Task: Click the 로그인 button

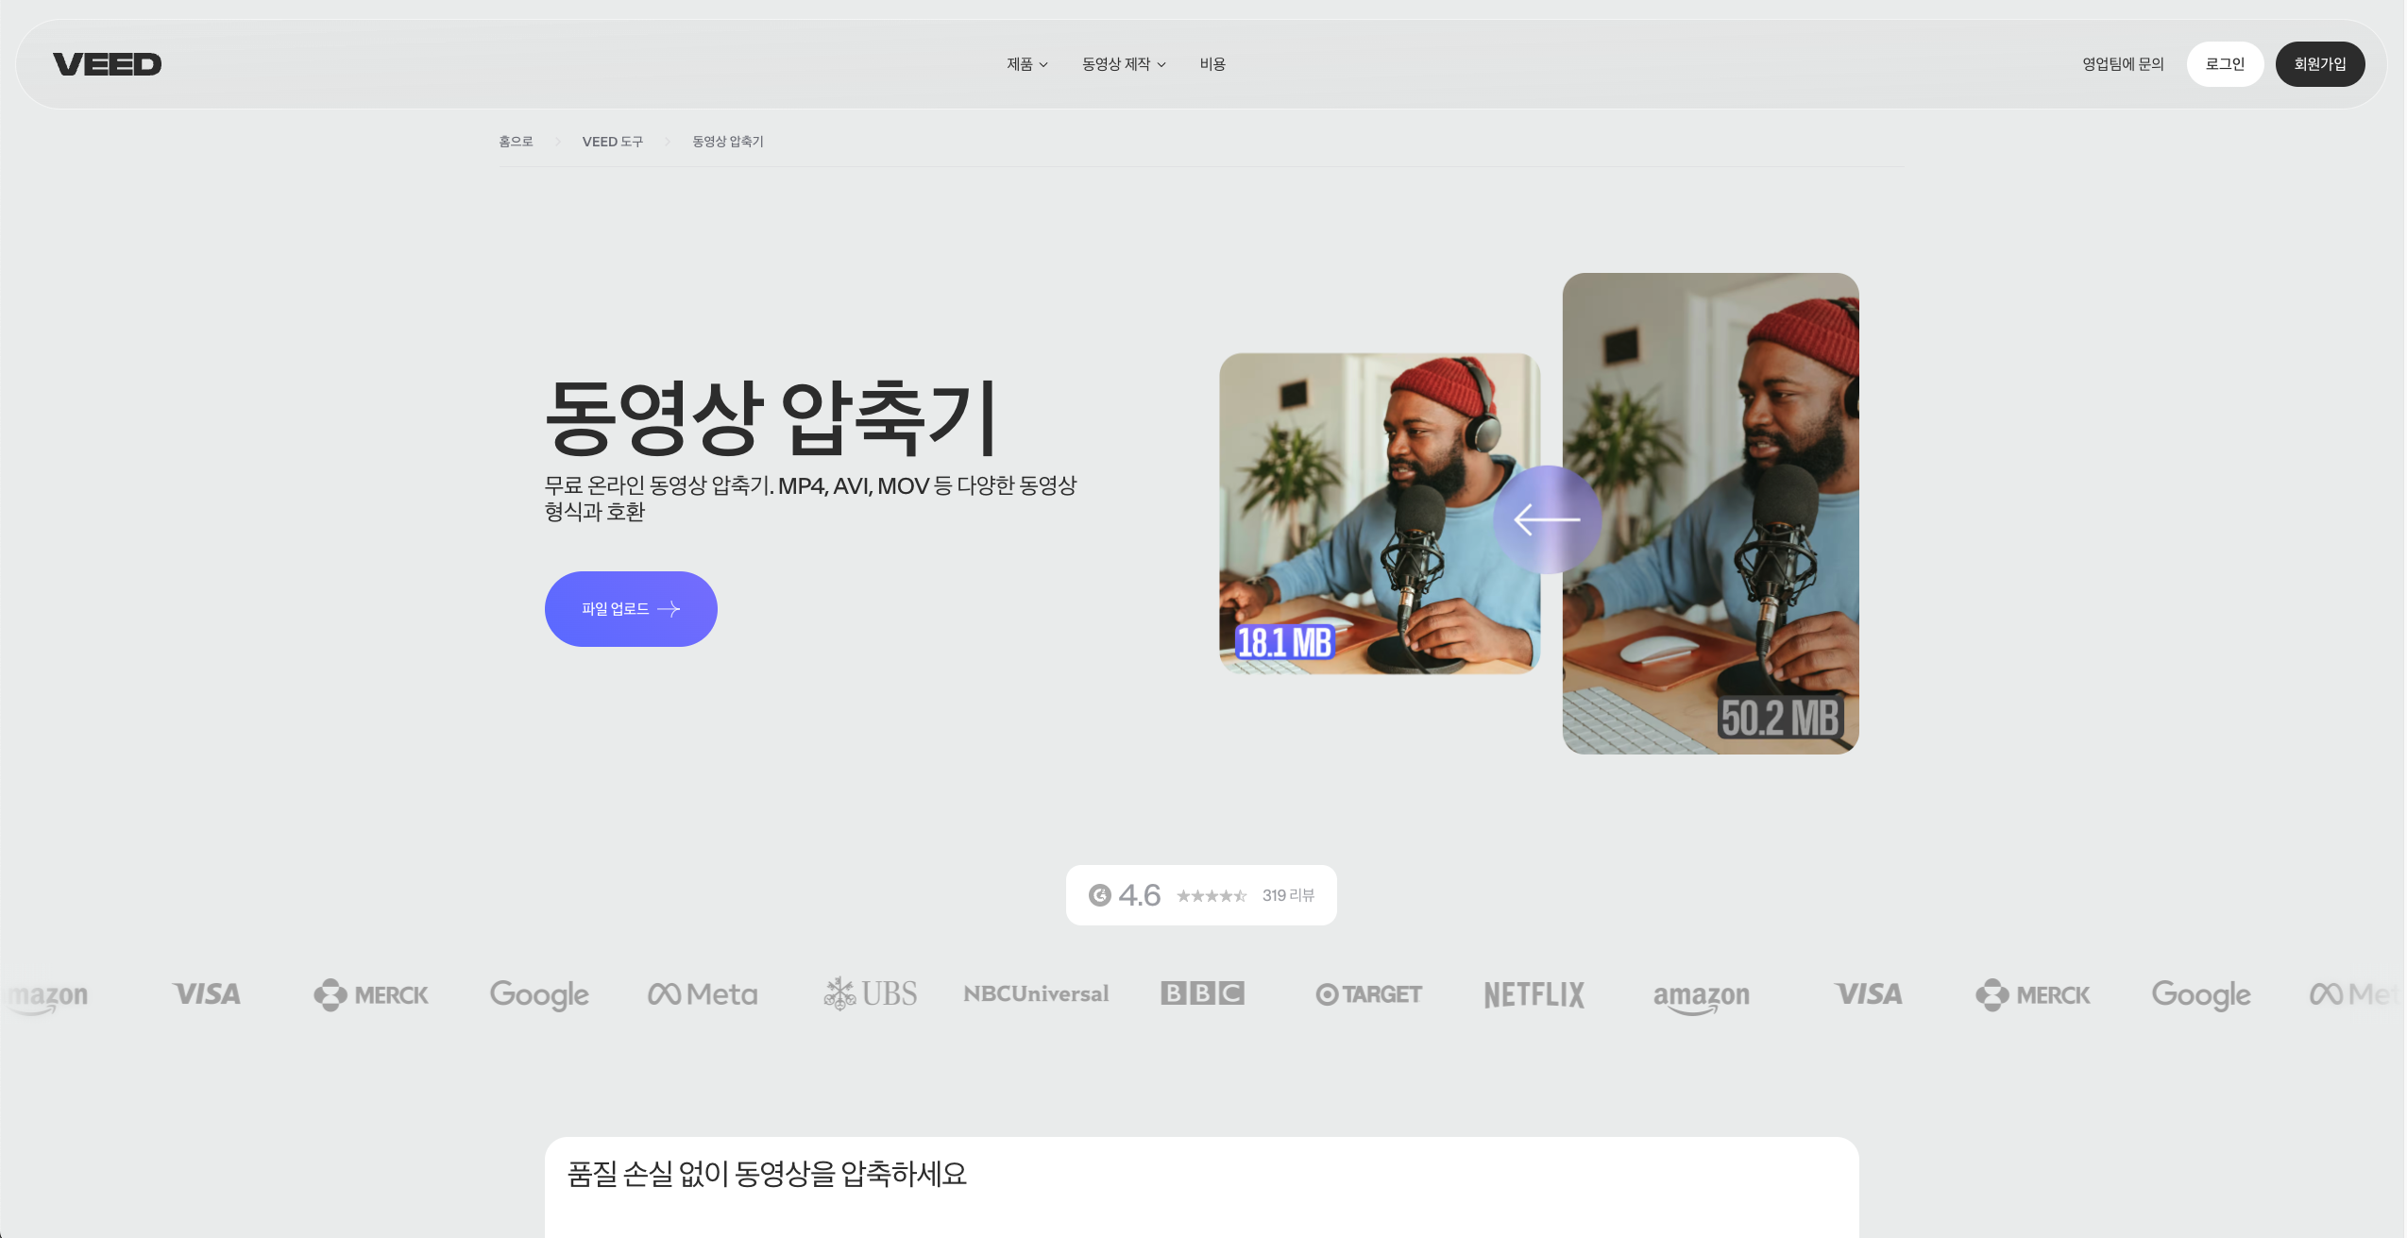Action: (x=2226, y=63)
